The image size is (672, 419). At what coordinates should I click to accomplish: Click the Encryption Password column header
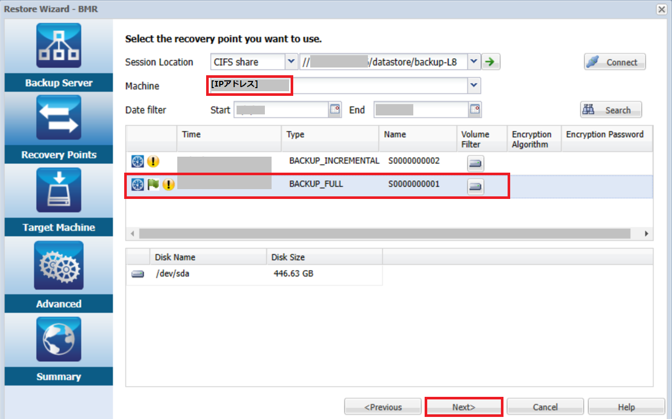click(607, 139)
